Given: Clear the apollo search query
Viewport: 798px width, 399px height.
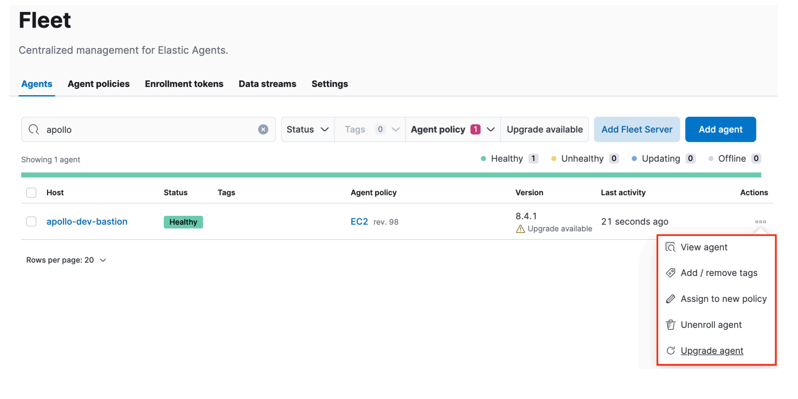Looking at the screenshot, I should tap(263, 129).
